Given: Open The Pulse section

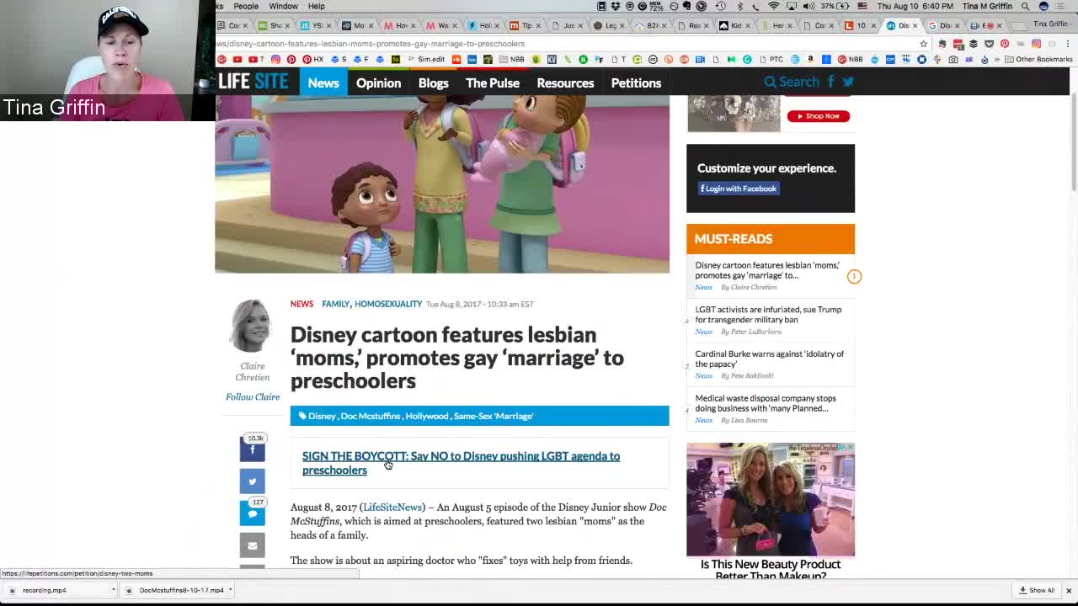Looking at the screenshot, I should 493,82.
